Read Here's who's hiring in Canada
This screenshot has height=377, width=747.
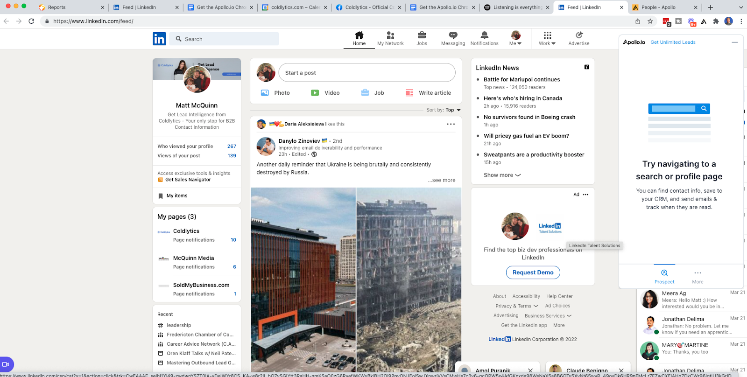click(x=523, y=98)
